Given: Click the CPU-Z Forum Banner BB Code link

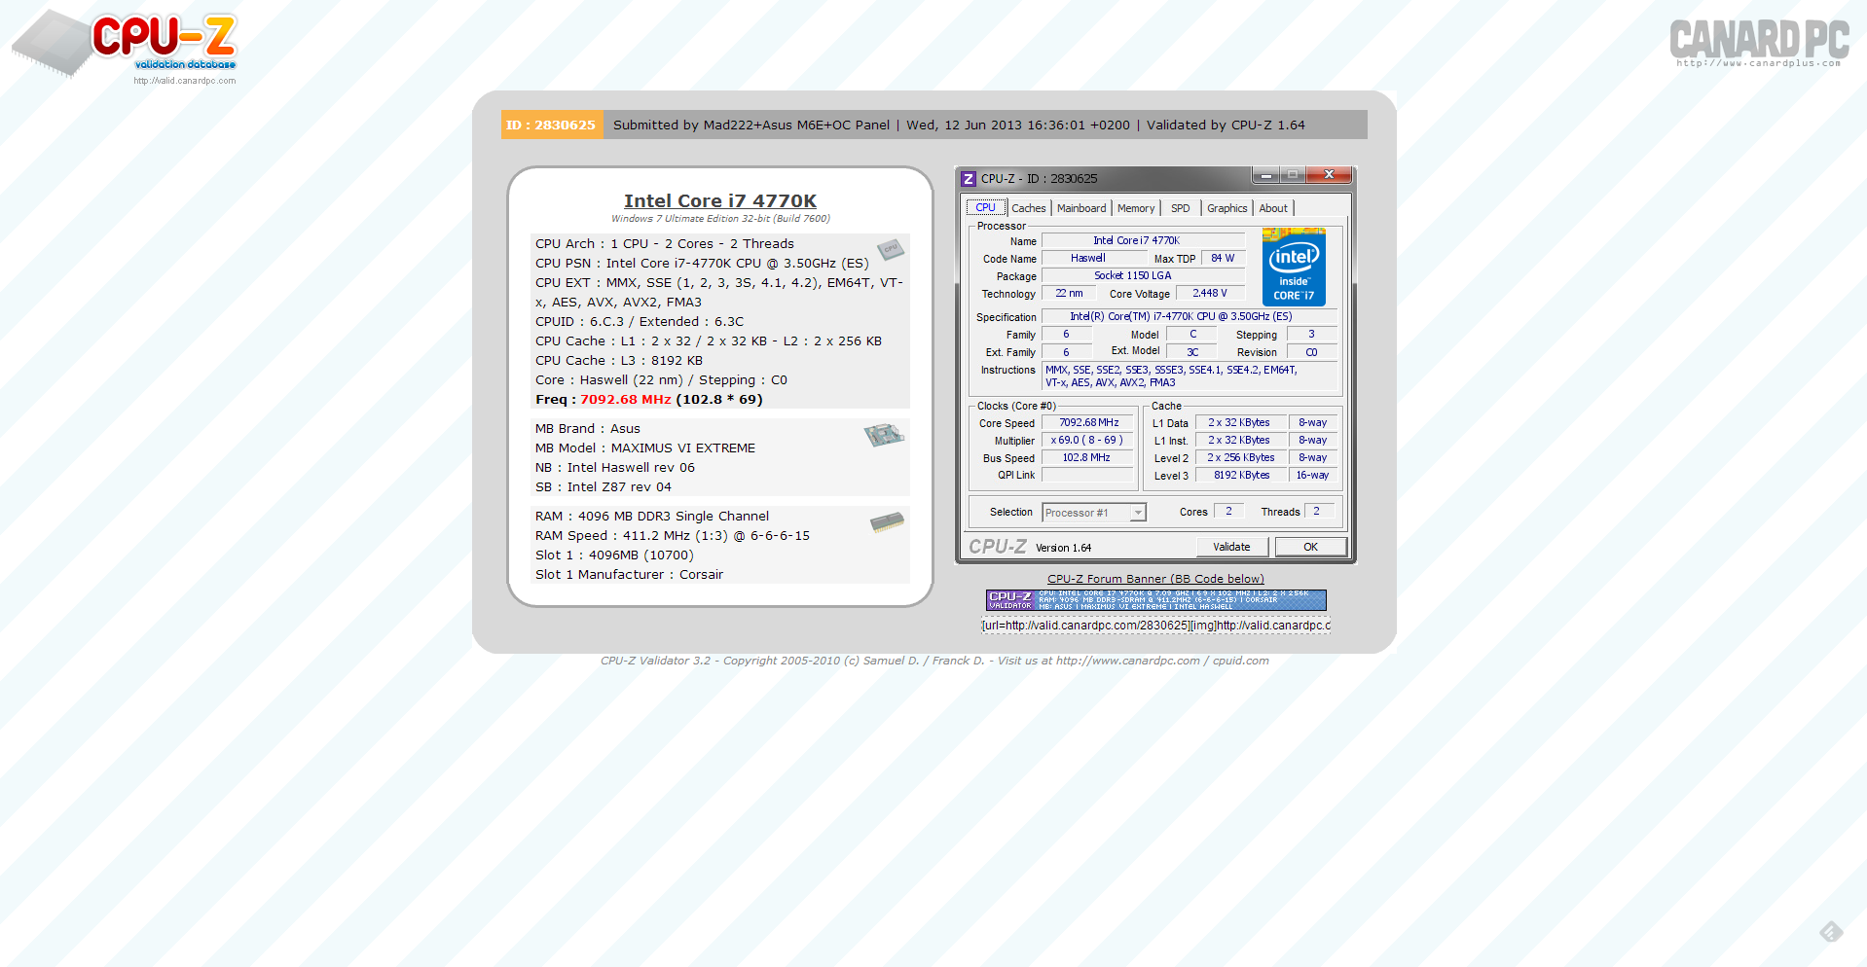Looking at the screenshot, I should (1155, 579).
